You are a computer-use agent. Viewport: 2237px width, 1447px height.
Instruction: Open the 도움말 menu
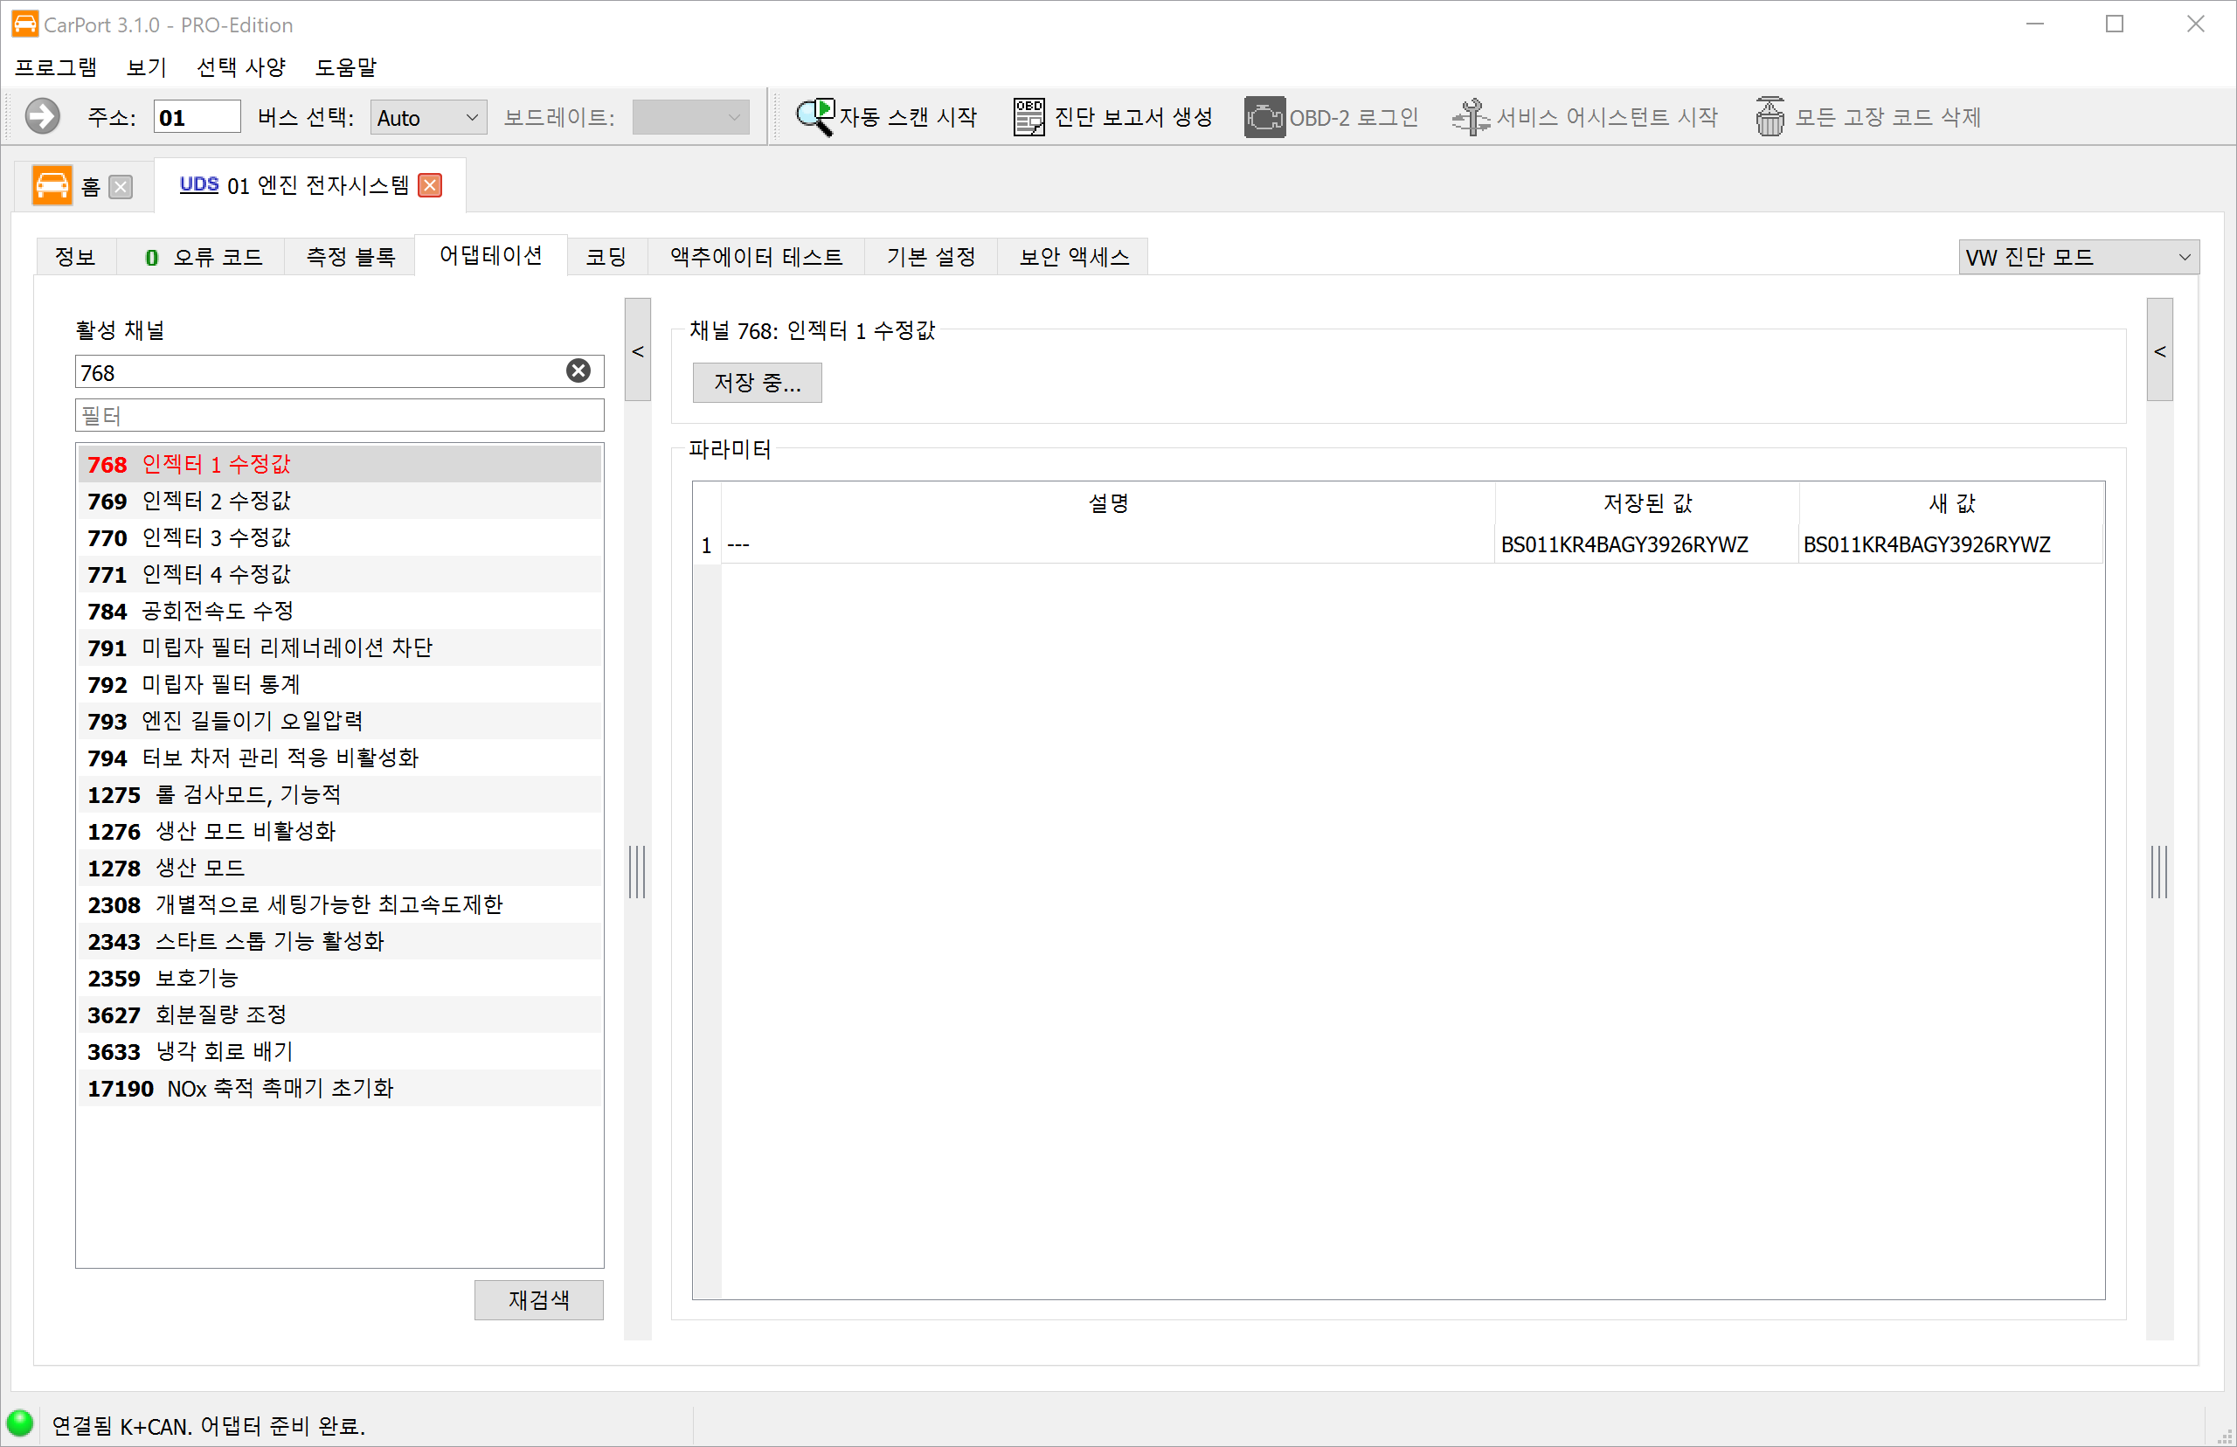(x=346, y=66)
